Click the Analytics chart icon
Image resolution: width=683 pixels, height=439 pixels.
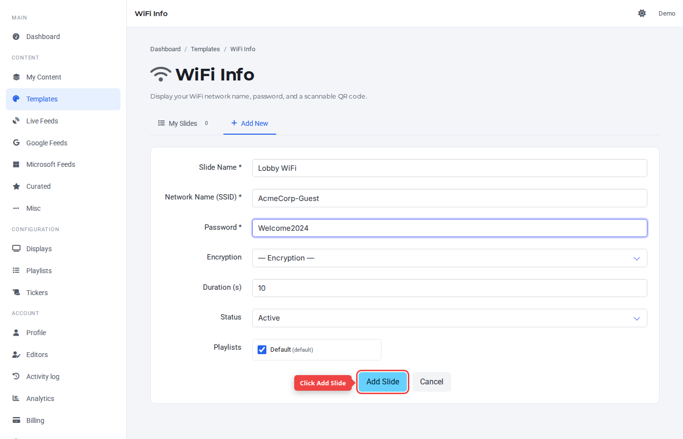16,399
